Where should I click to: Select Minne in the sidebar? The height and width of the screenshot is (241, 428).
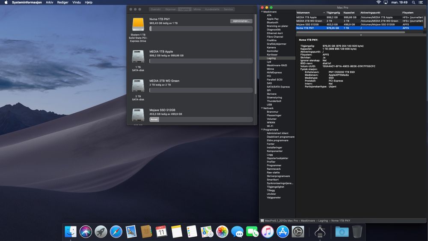(x=270, y=69)
